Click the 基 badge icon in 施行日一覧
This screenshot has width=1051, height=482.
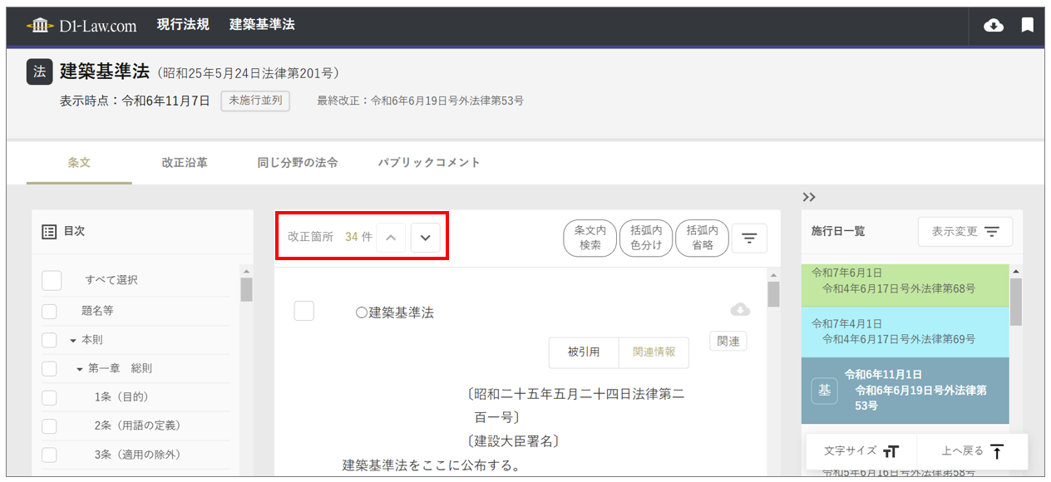(x=824, y=390)
